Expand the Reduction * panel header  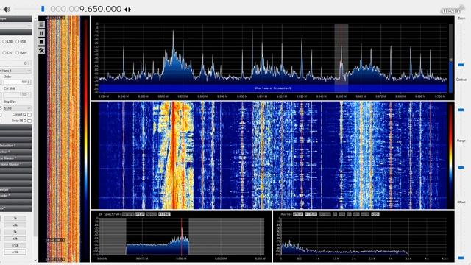coord(15,146)
